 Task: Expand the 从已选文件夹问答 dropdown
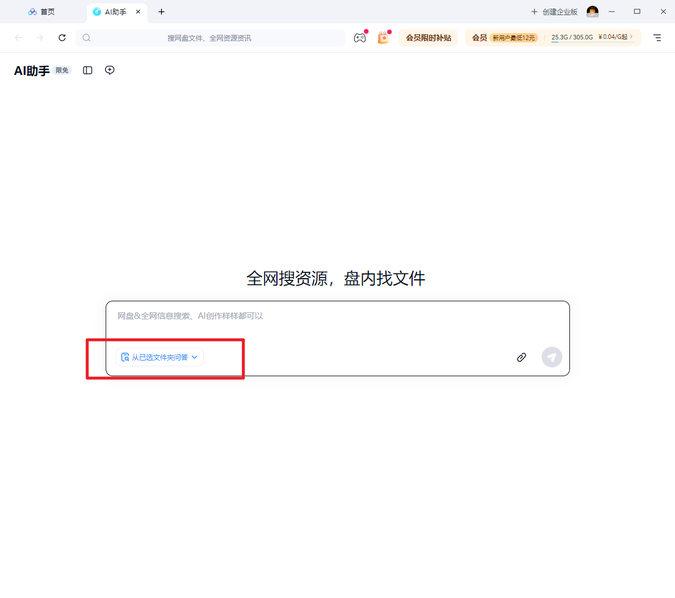(x=160, y=357)
